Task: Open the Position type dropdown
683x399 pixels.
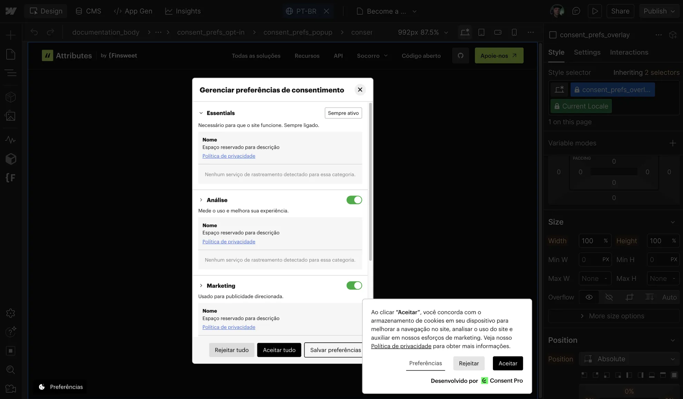Action: [x=629, y=359]
